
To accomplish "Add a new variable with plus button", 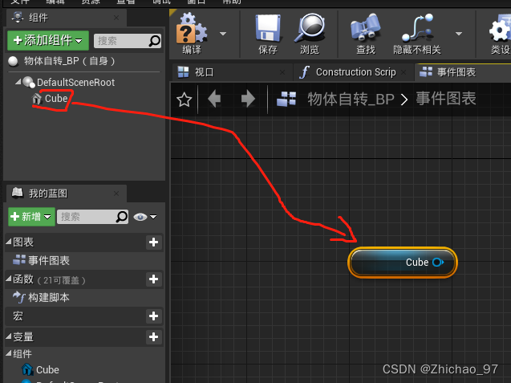I will pos(154,337).
